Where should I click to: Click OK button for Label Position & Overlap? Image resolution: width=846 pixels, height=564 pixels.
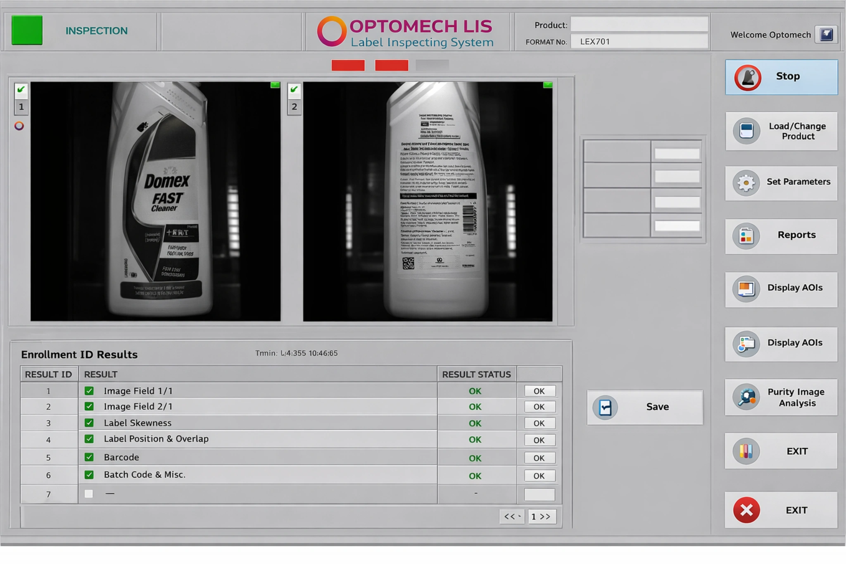[x=539, y=440]
